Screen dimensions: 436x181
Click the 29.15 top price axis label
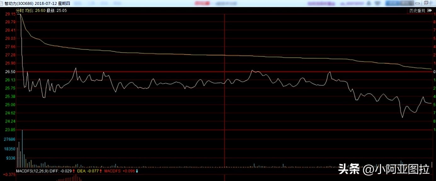click(x=10, y=14)
